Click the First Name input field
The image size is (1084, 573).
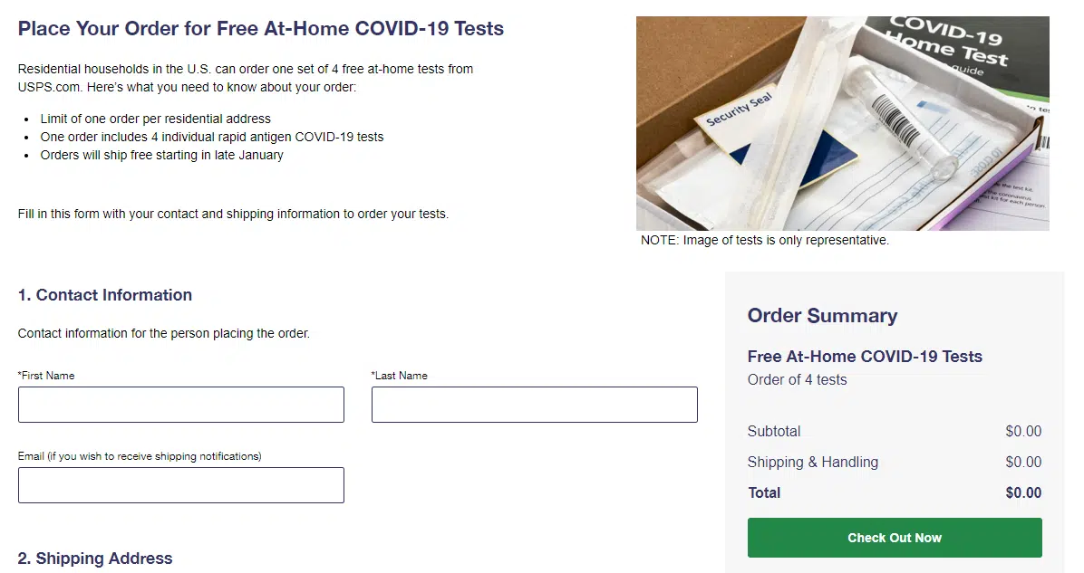coord(180,404)
